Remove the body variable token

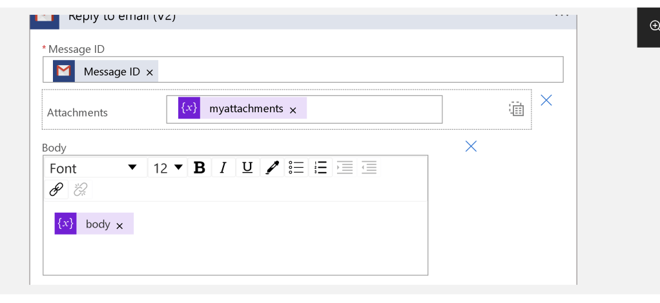click(119, 226)
